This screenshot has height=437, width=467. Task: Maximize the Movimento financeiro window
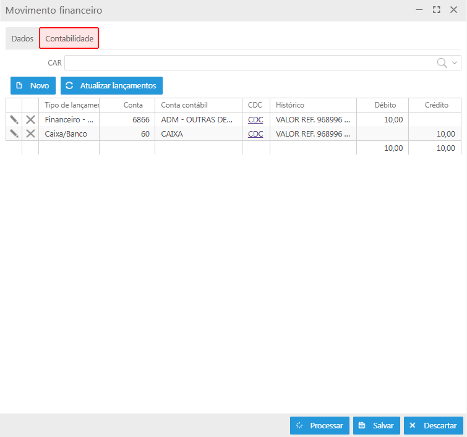pyautogui.click(x=436, y=10)
